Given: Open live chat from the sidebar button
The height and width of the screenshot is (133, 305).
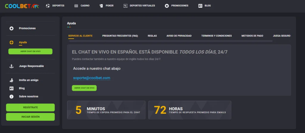Looking at the screenshot, I should coord(30,51).
